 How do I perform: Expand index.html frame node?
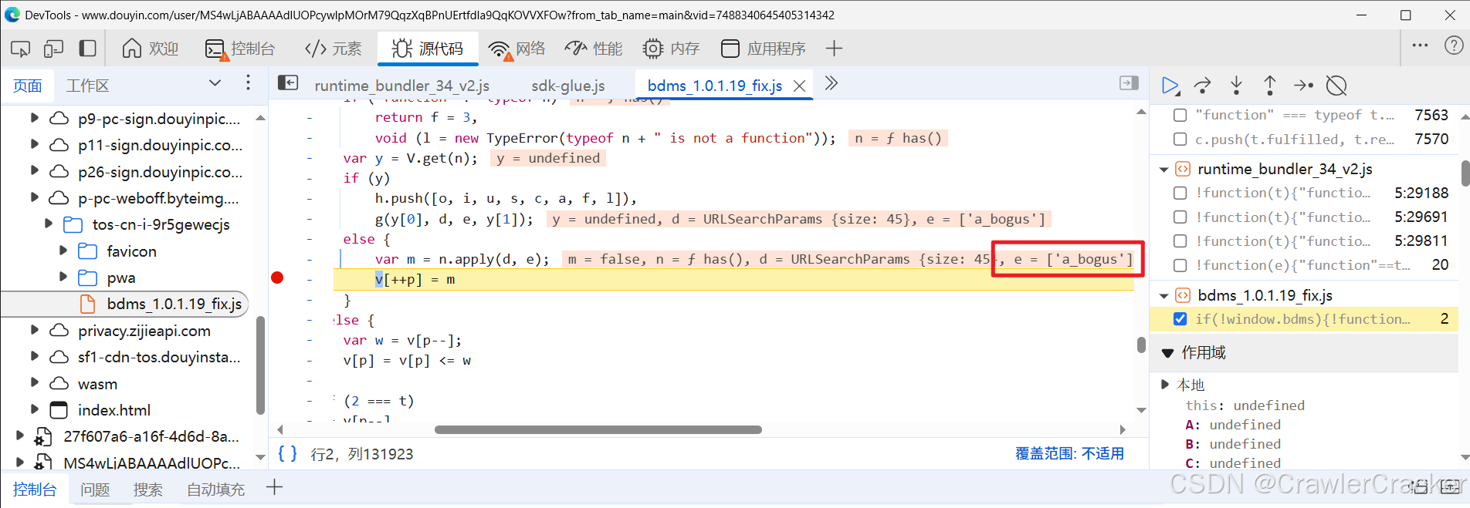[34, 409]
